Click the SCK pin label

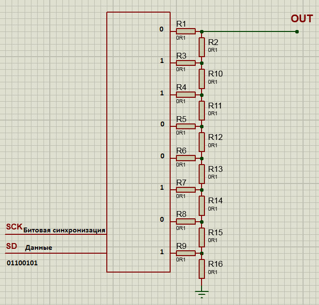(x=14, y=227)
